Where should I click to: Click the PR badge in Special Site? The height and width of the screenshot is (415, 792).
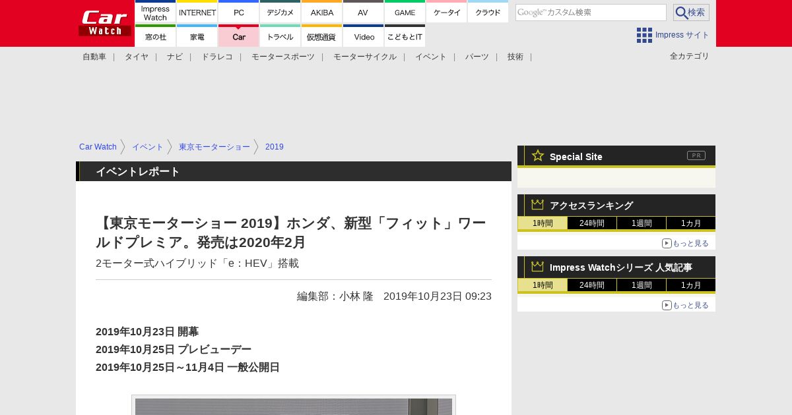pyautogui.click(x=696, y=155)
